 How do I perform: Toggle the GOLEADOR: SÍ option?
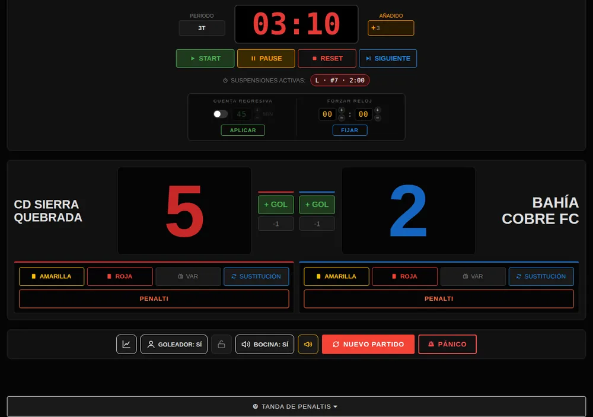[x=174, y=345]
